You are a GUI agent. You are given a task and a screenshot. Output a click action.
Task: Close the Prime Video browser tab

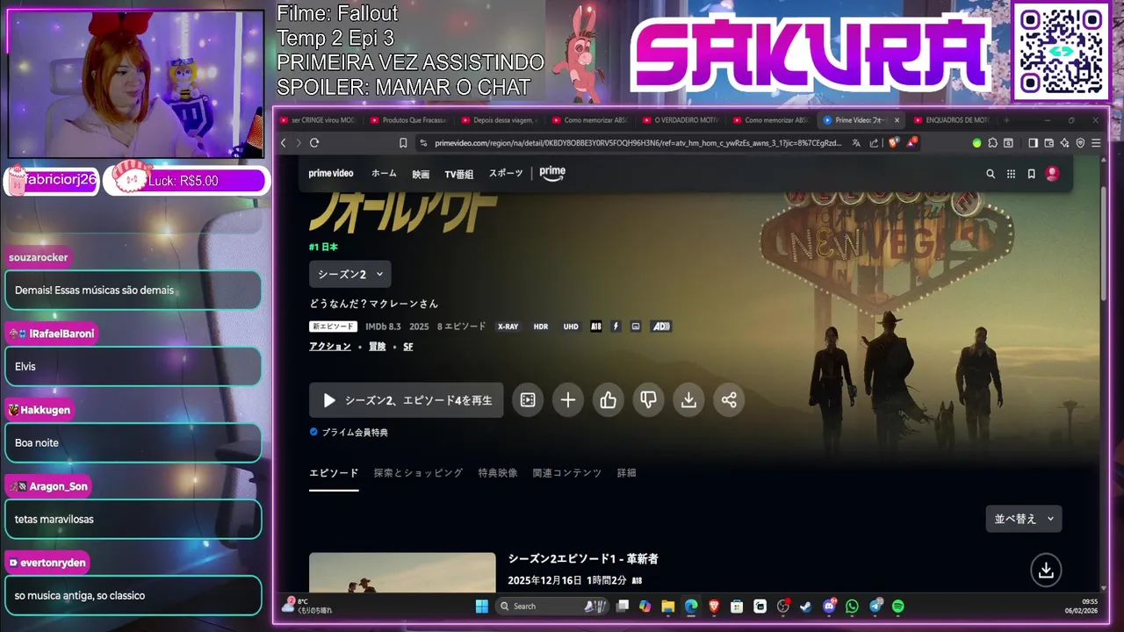point(897,120)
